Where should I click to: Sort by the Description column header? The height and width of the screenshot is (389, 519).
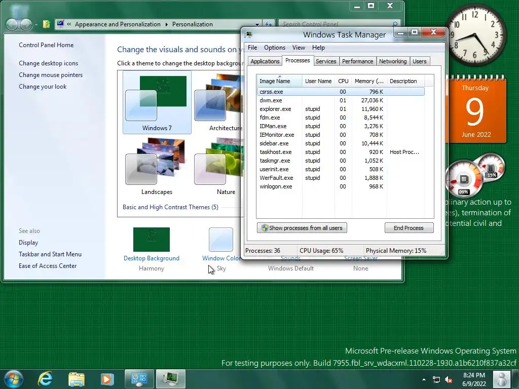coord(405,81)
